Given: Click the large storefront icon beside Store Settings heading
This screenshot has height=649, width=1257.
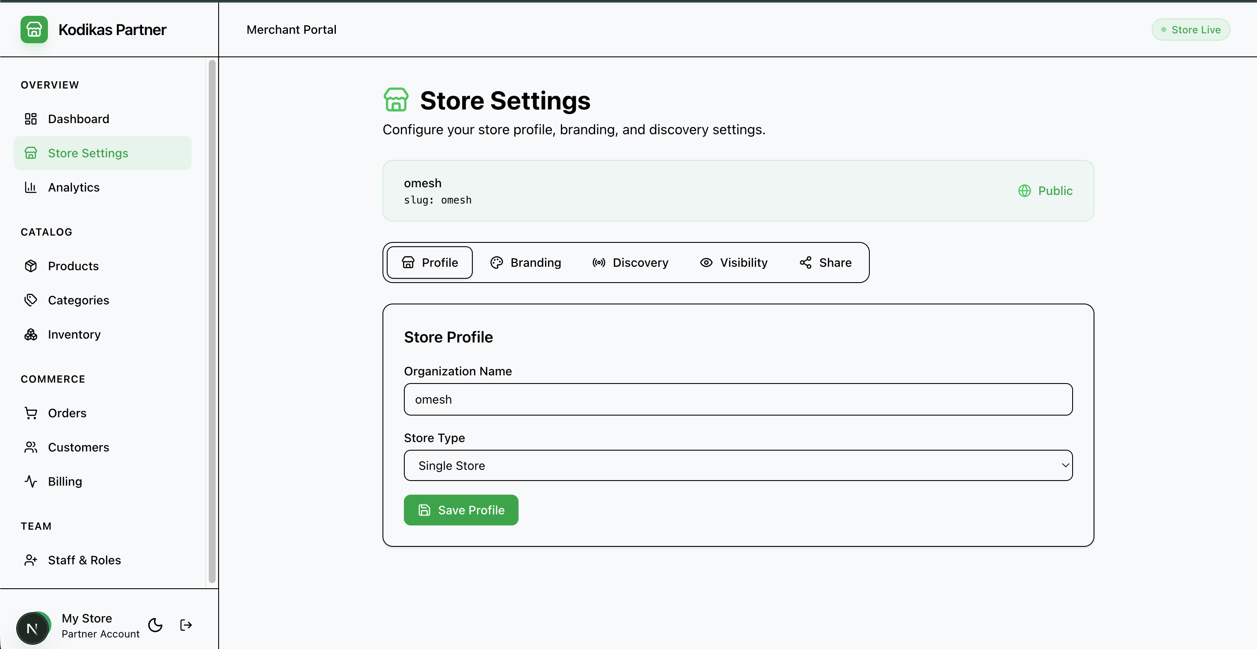Looking at the screenshot, I should pyautogui.click(x=396, y=100).
